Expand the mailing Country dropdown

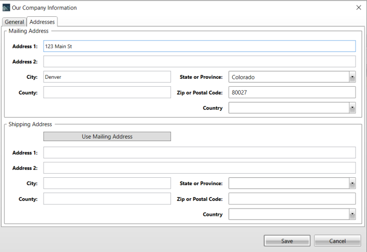(352, 108)
